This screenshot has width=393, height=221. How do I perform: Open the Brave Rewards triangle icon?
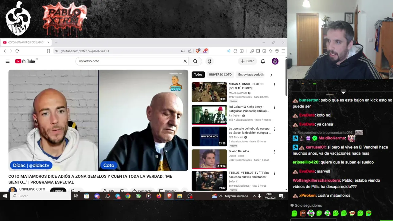[205, 51]
